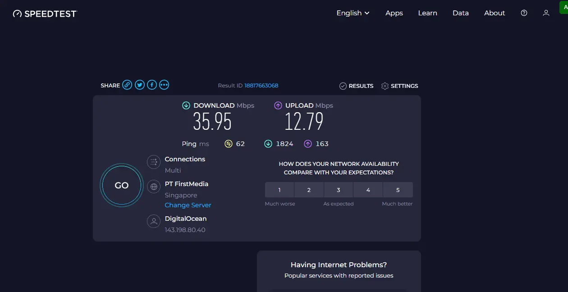Click the idle ping latency icon
568x292 pixels.
(x=229, y=144)
